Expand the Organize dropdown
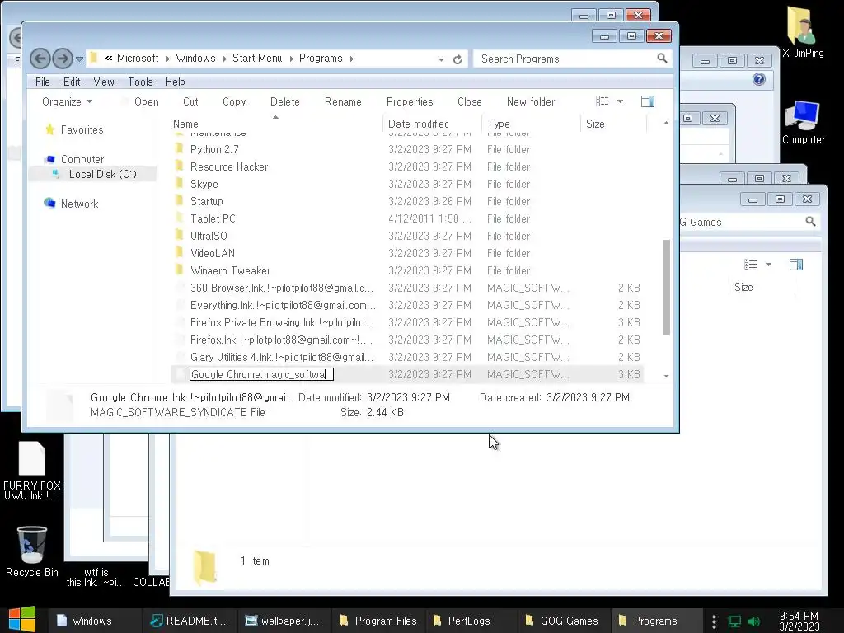 click(x=67, y=101)
